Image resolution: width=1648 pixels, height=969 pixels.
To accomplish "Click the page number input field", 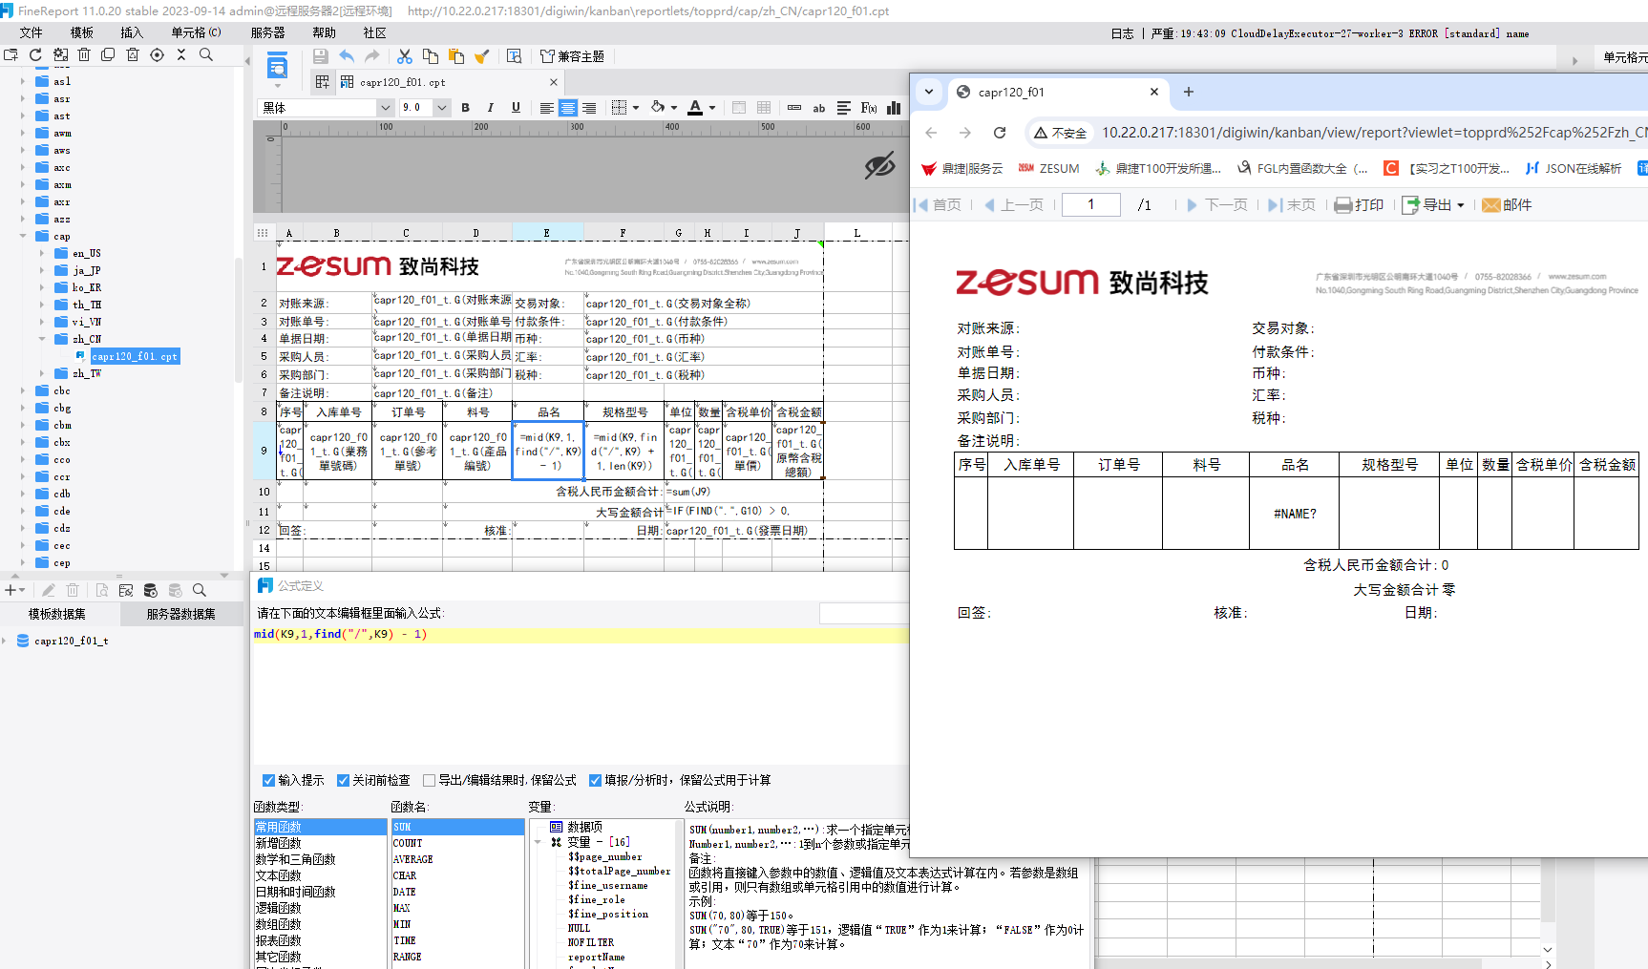I will tap(1091, 204).
